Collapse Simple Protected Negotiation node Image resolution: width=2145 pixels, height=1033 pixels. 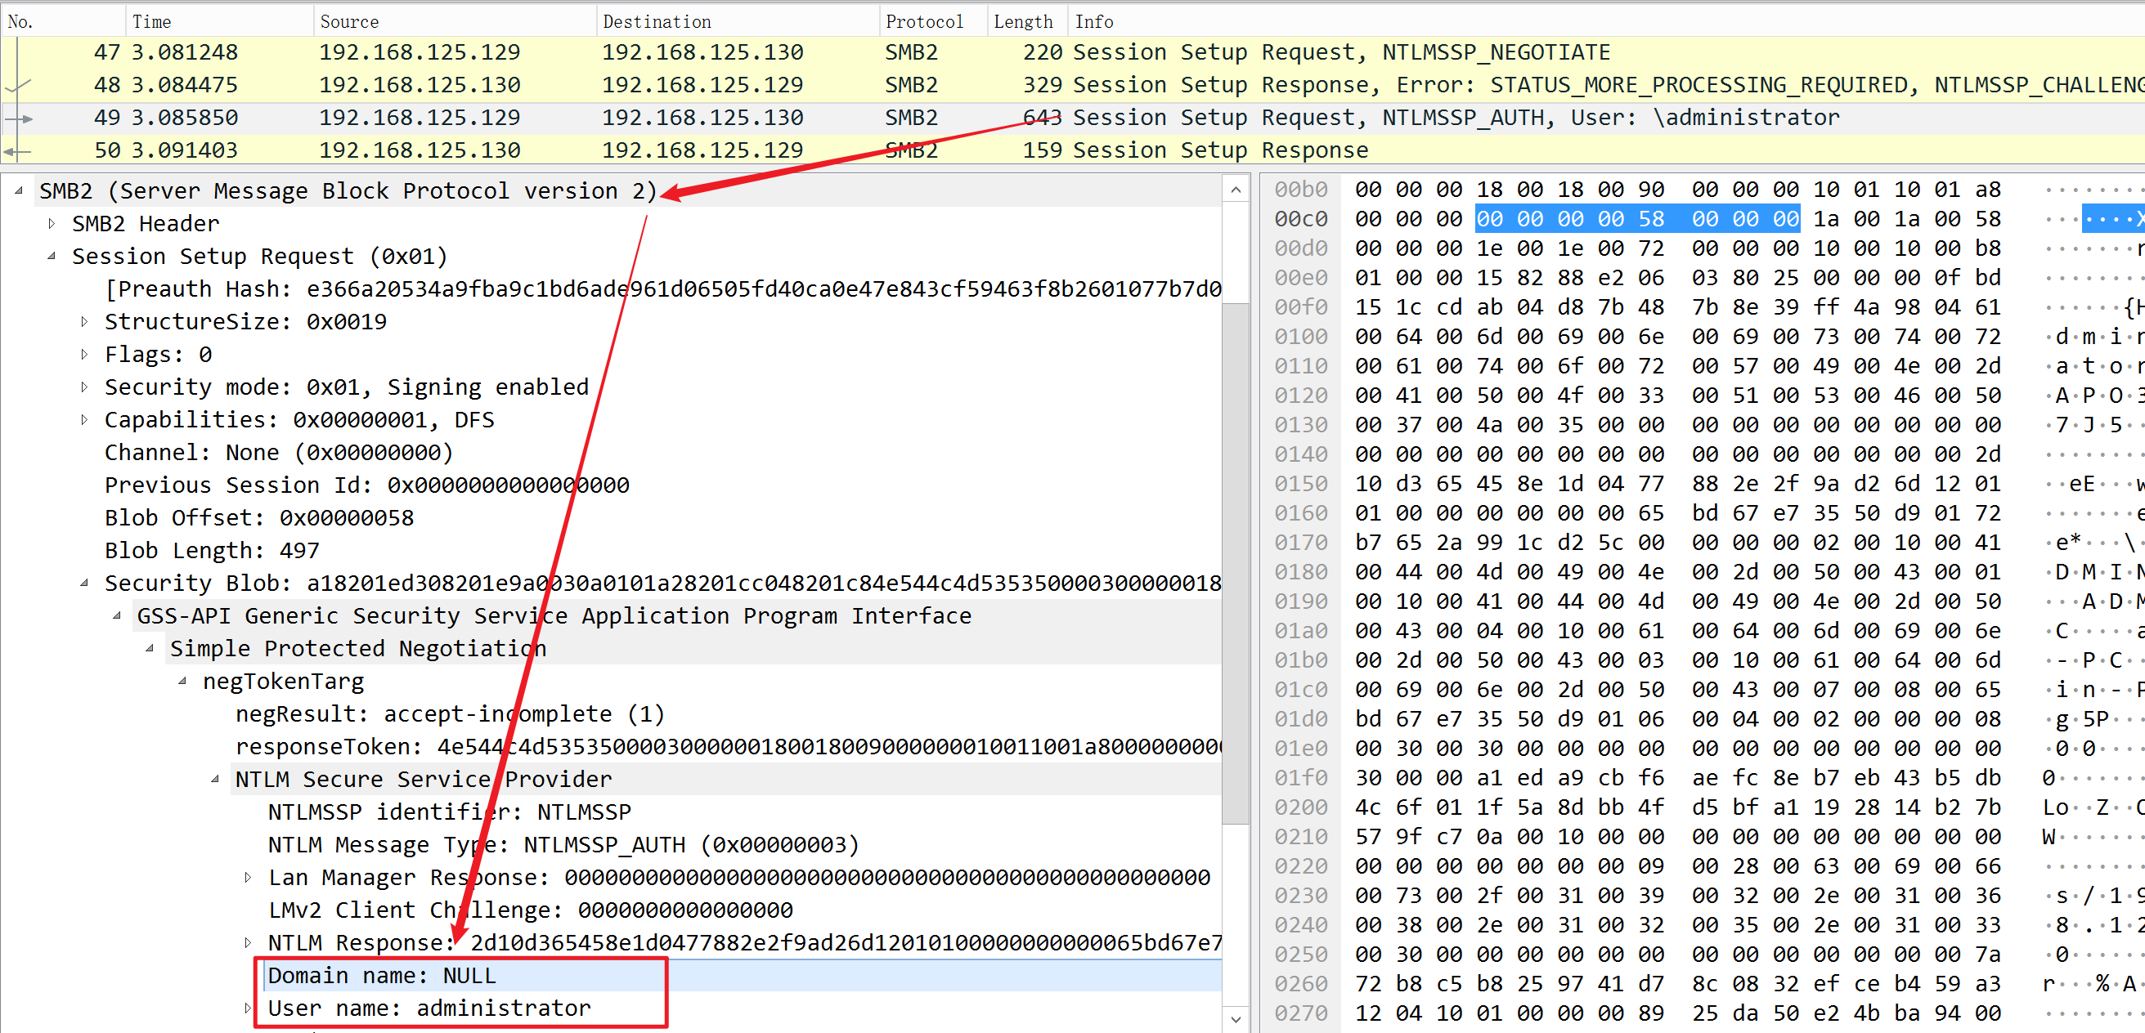tap(150, 648)
